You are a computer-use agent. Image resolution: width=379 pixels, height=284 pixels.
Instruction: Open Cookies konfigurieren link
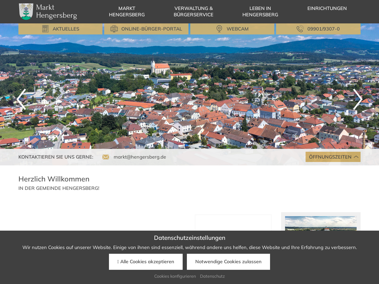point(175,276)
